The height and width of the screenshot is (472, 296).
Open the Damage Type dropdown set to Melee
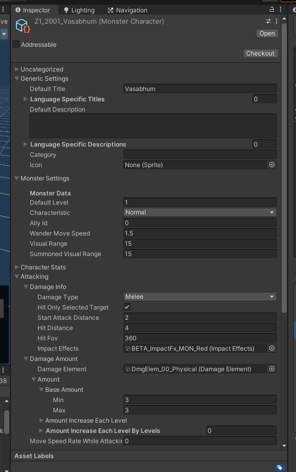click(x=200, y=297)
